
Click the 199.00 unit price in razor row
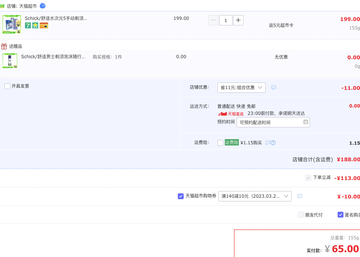pos(181,18)
